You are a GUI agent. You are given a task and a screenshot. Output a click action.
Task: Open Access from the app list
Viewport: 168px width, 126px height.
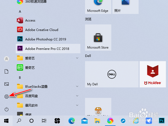tap(48, 20)
